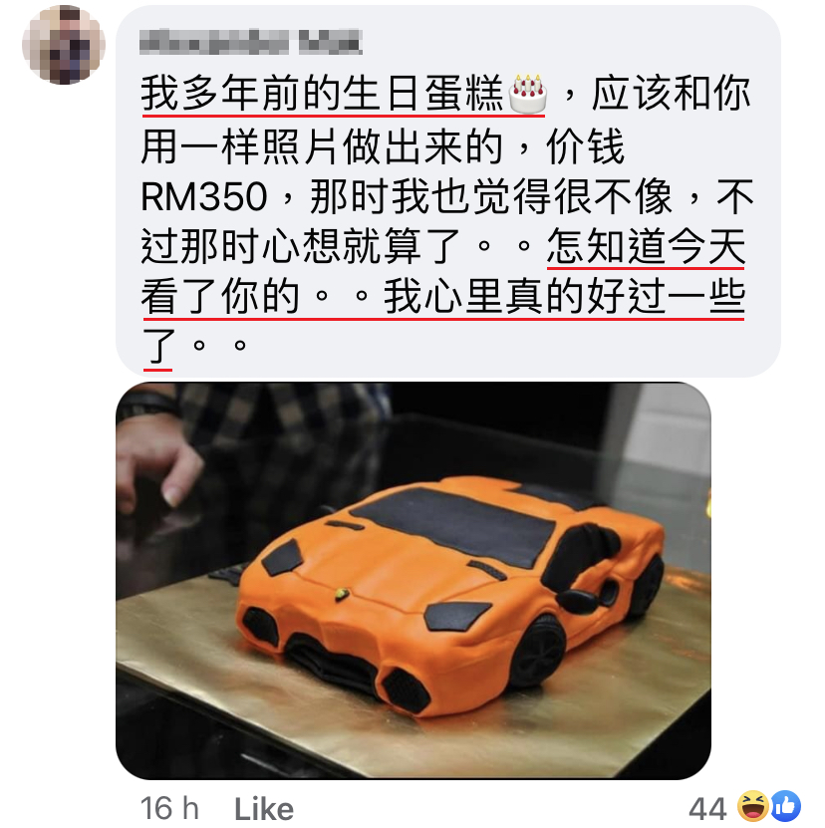Click the RM350 price text in comment
Screen dimensions: 825x828
[204, 197]
